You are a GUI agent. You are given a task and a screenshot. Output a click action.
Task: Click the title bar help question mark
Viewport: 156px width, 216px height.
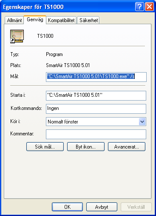(x=139, y=7)
